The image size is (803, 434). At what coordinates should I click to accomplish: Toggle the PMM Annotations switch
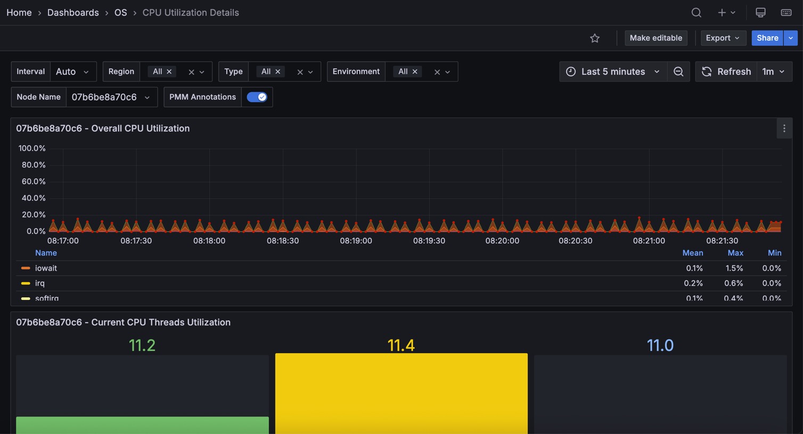257,97
